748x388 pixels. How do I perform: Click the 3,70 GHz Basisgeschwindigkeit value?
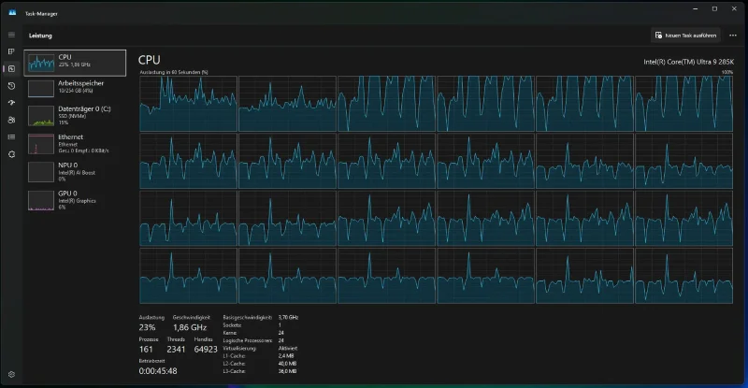pyautogui.click(x=288, y=317)
